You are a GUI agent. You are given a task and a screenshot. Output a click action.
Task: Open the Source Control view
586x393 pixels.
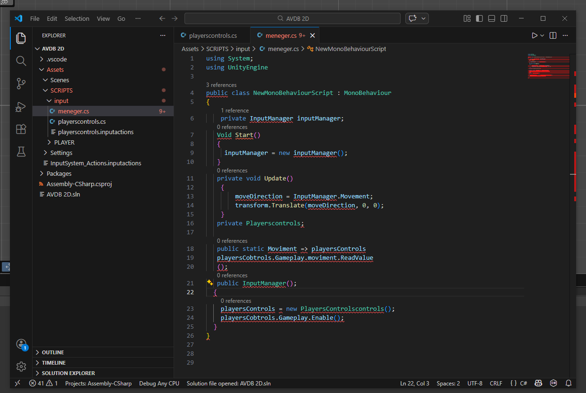click(x=21, y=84)
